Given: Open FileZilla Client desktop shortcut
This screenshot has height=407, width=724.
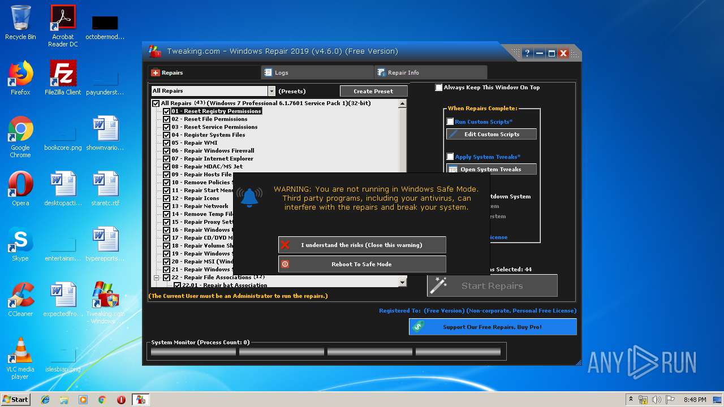Looking at the screenshot, I should pos(63,78).
